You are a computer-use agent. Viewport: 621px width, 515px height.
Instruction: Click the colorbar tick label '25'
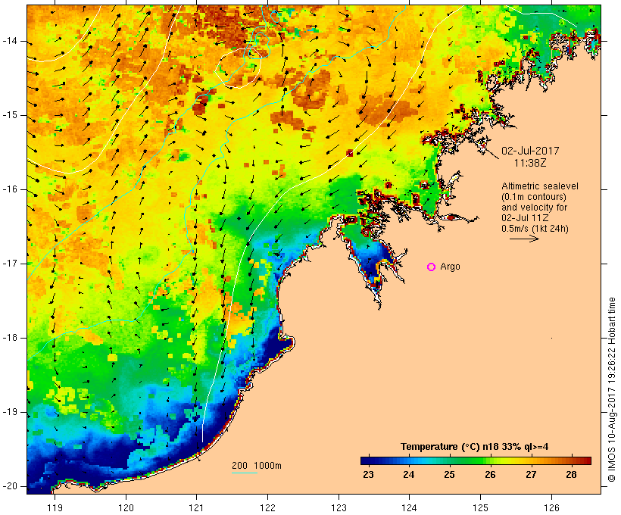(x=449, y=475)
